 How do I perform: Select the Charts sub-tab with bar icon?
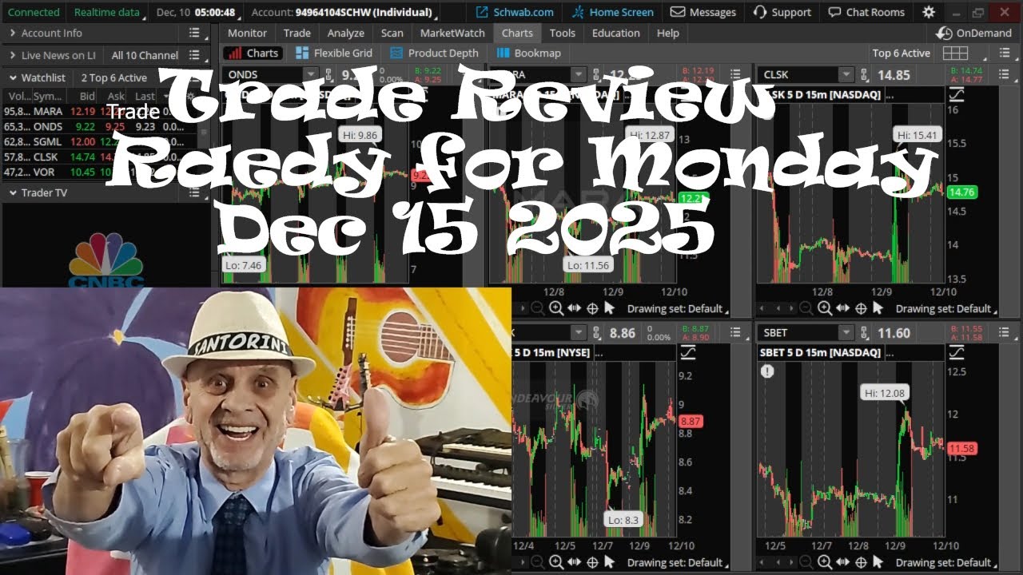click(253, 53)
